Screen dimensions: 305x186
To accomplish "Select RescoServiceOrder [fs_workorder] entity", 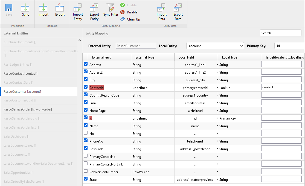I will coord(28,109).
